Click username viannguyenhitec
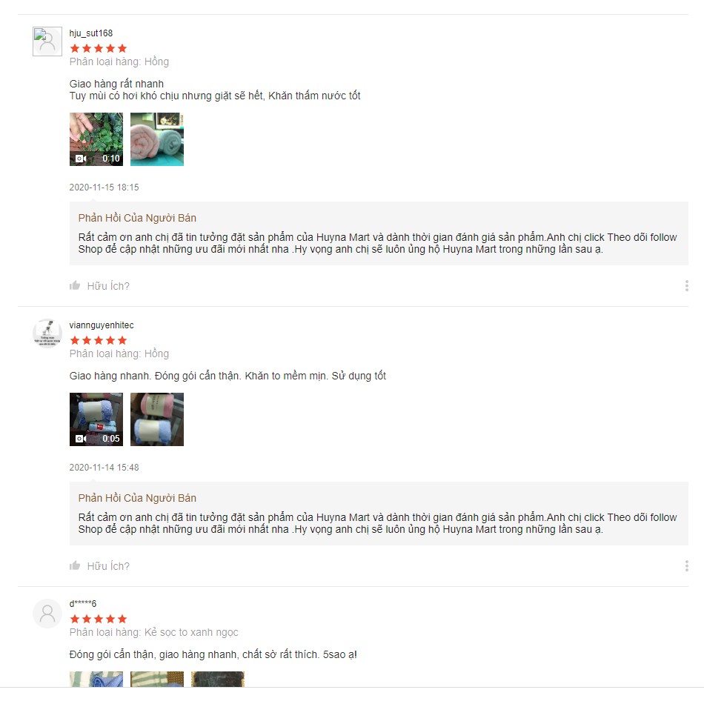Viewport: 704px width, 704px height. (102, 325)
